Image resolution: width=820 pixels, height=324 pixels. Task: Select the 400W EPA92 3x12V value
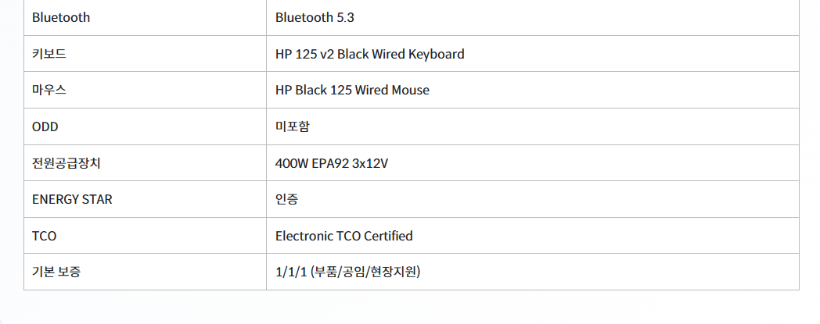tap(332, 163)
